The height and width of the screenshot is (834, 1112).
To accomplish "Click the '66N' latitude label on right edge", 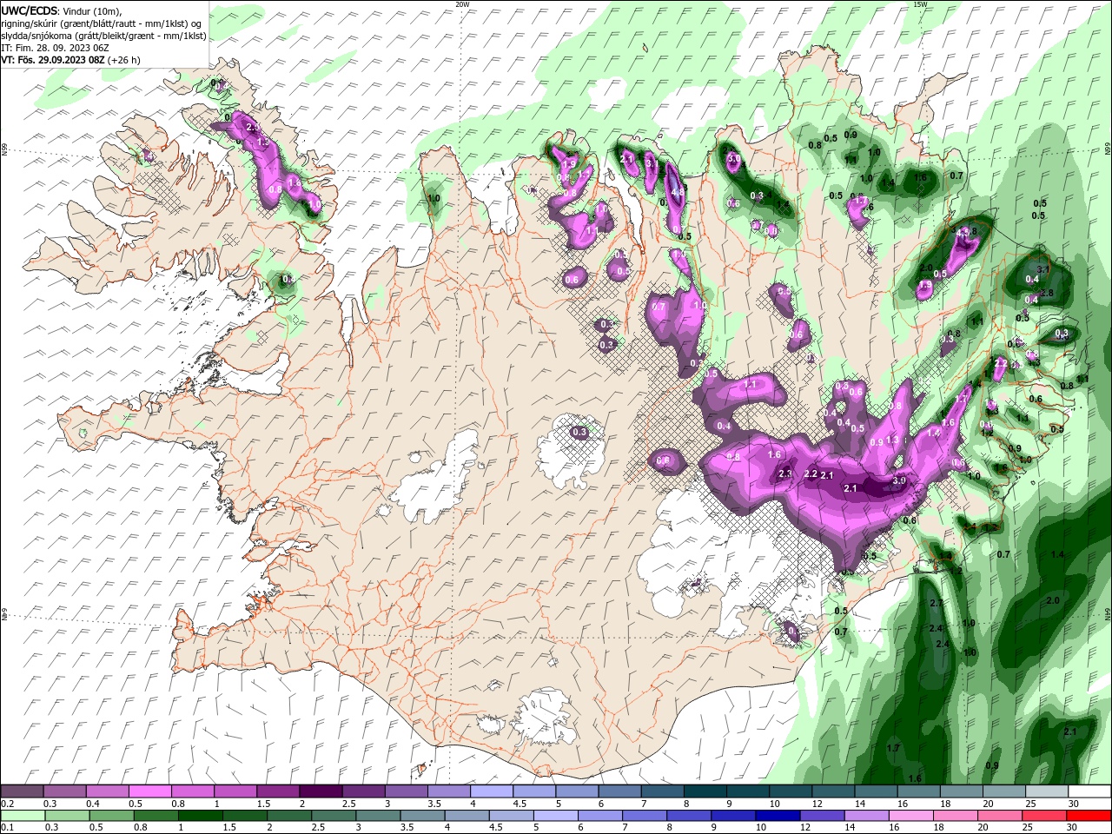I will point(1108,150).
